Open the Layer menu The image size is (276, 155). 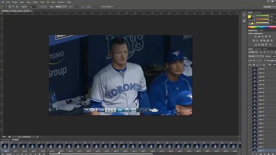[x=22, y=2]
